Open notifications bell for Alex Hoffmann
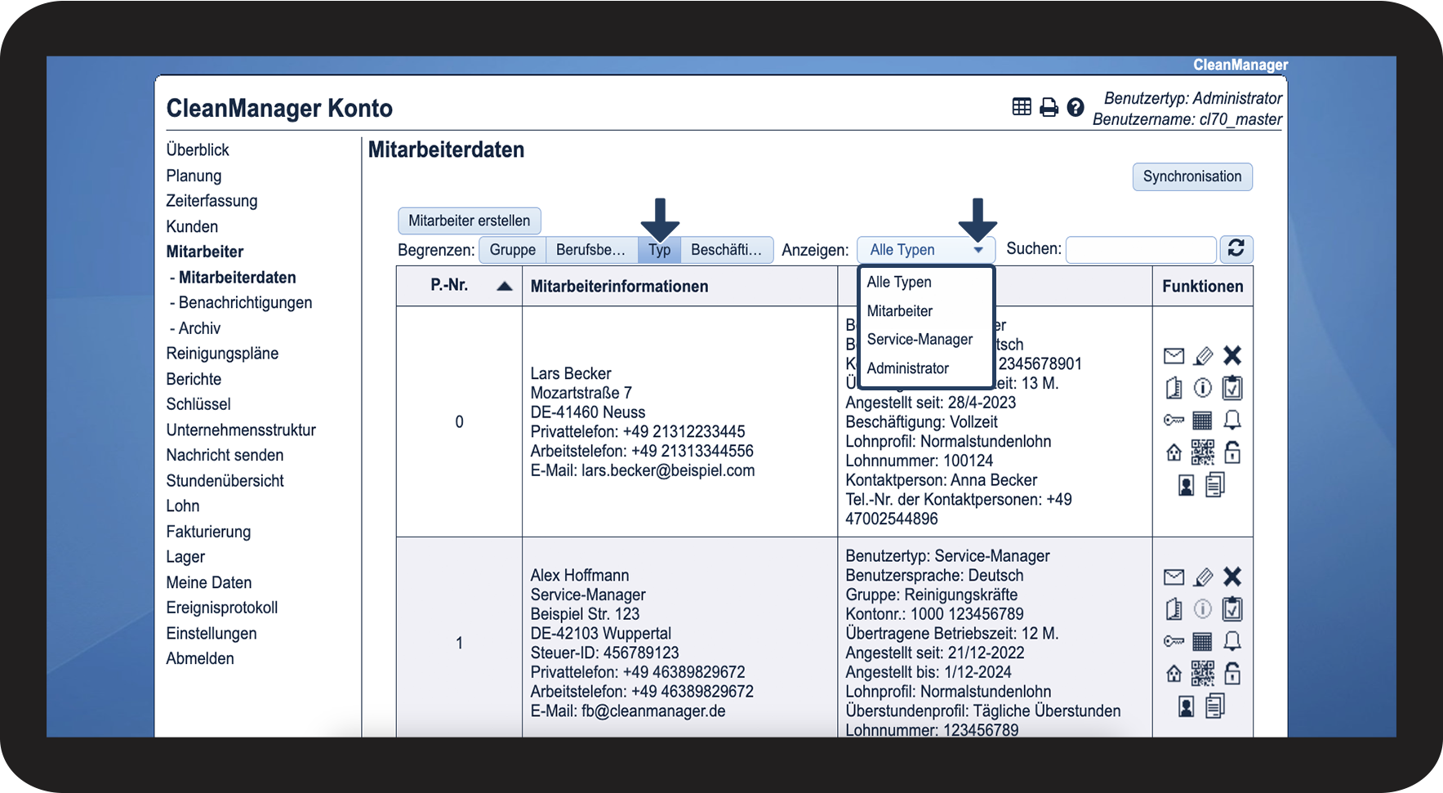Screen dimensions: 1443x793 pos(1232,641)
